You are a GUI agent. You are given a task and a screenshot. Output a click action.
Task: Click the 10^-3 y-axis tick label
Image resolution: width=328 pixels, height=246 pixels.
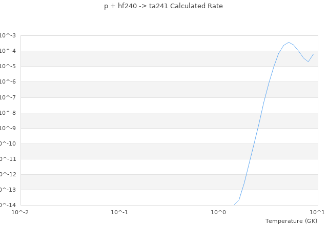pyautogui.click(x=8, y=35)
